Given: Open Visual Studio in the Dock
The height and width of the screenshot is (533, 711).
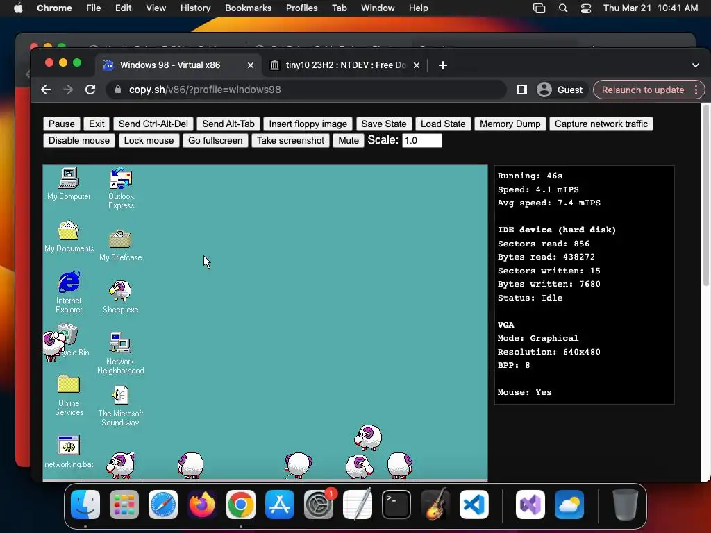Looking at the screenshot, I should point(530,505).
